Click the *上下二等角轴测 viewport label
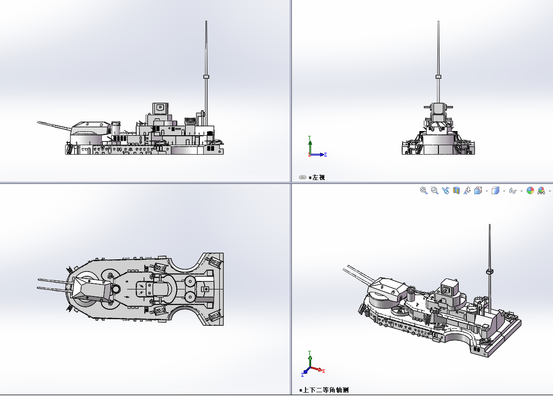Viewport: 553px width, 396px height. (x=324, y=390)
